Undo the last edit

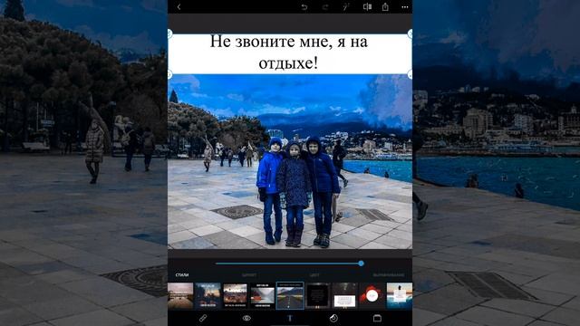click(304, 7)
